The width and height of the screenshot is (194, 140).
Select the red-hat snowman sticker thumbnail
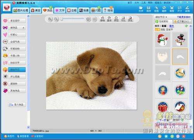(x=163, y=40)
